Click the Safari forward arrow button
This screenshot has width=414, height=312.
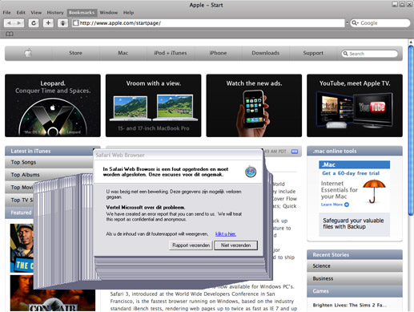pyautogui.click(x=19, y=23)
